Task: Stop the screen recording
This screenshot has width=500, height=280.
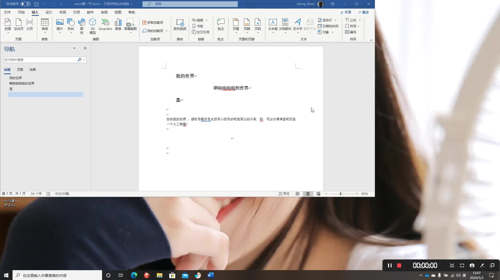Action: (x=399, y=265)
